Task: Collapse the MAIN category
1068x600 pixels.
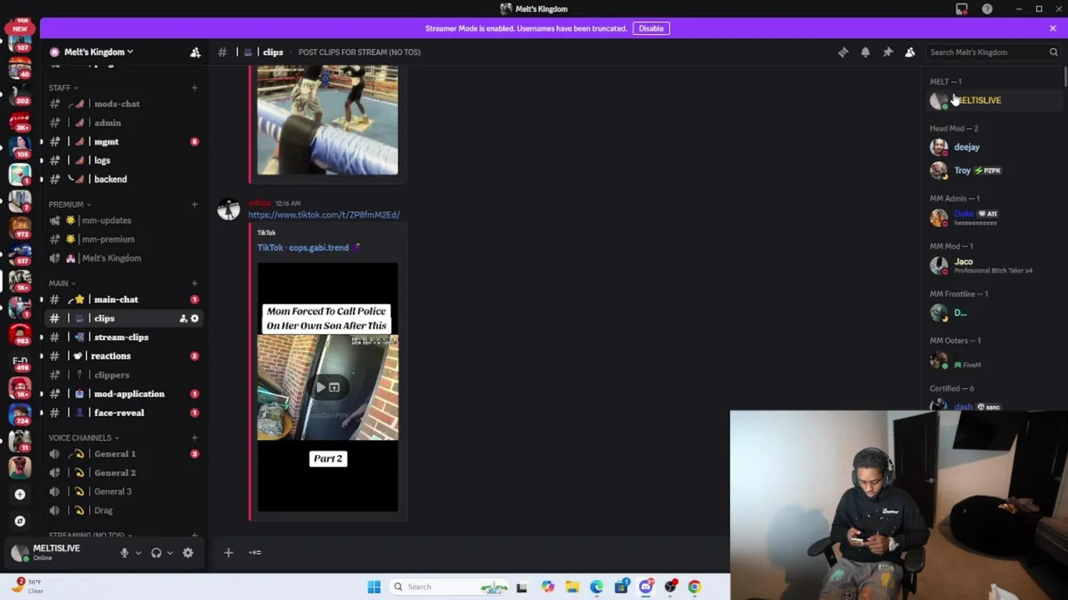Action: [x=62, y=283]
